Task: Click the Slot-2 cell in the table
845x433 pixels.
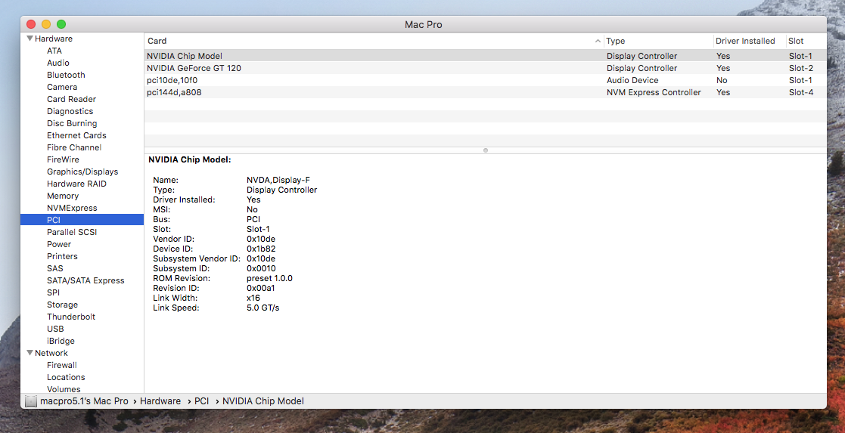Action: click(801, 69)
